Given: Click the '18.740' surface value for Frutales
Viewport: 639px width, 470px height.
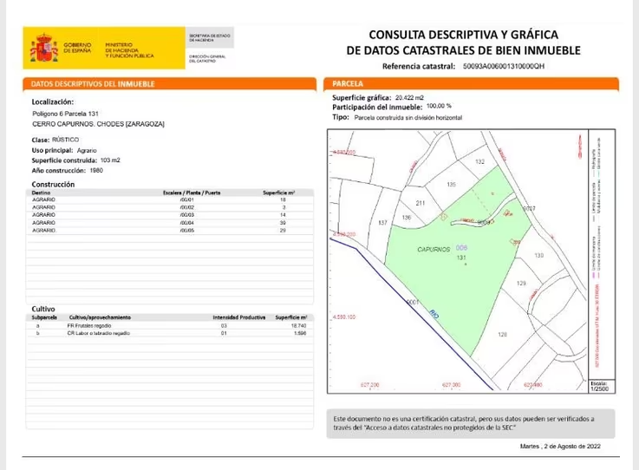Looking at the screenshot, I should point(299,326).
